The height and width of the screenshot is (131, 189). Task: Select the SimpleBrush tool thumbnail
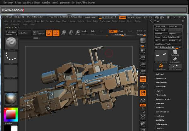(161, 65)
